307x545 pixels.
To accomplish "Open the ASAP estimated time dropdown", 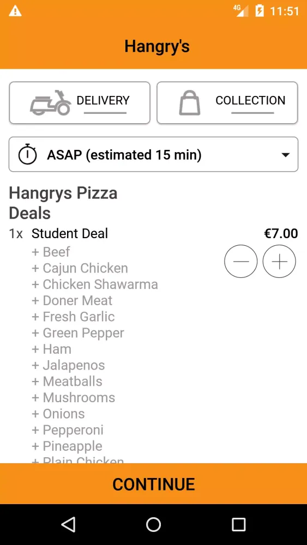I will click(153, 154).
